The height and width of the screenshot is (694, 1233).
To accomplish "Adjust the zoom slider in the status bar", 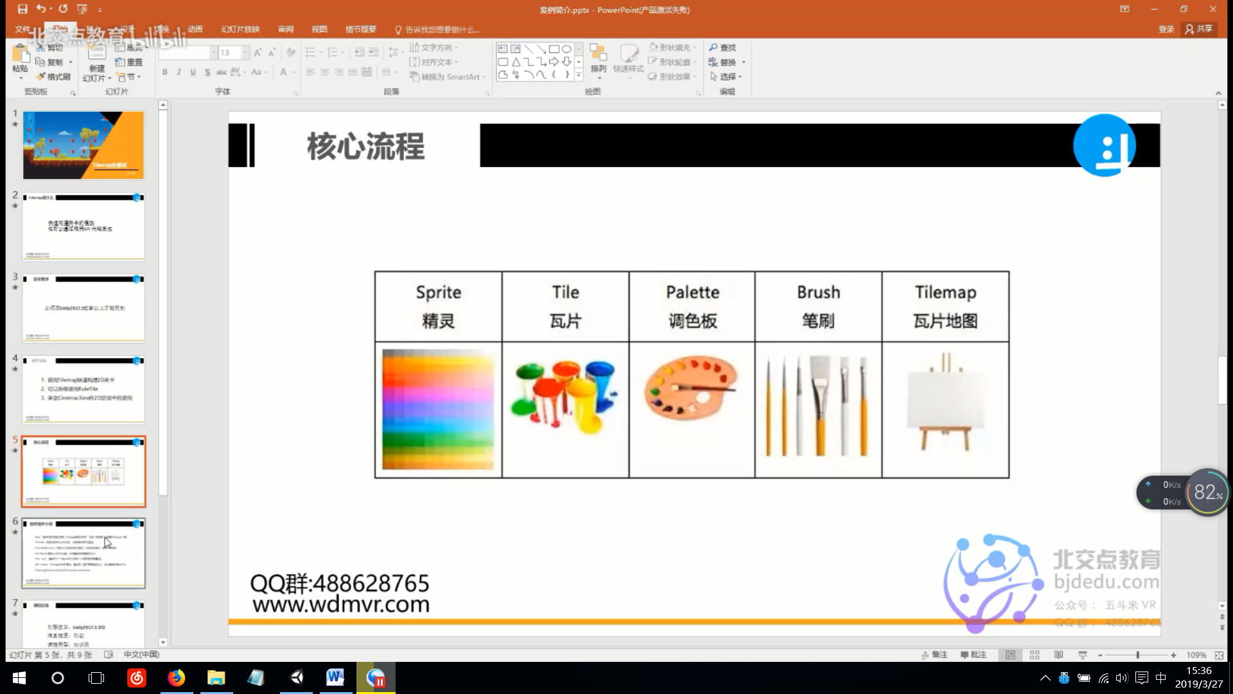I will (x=1137, y=655).
